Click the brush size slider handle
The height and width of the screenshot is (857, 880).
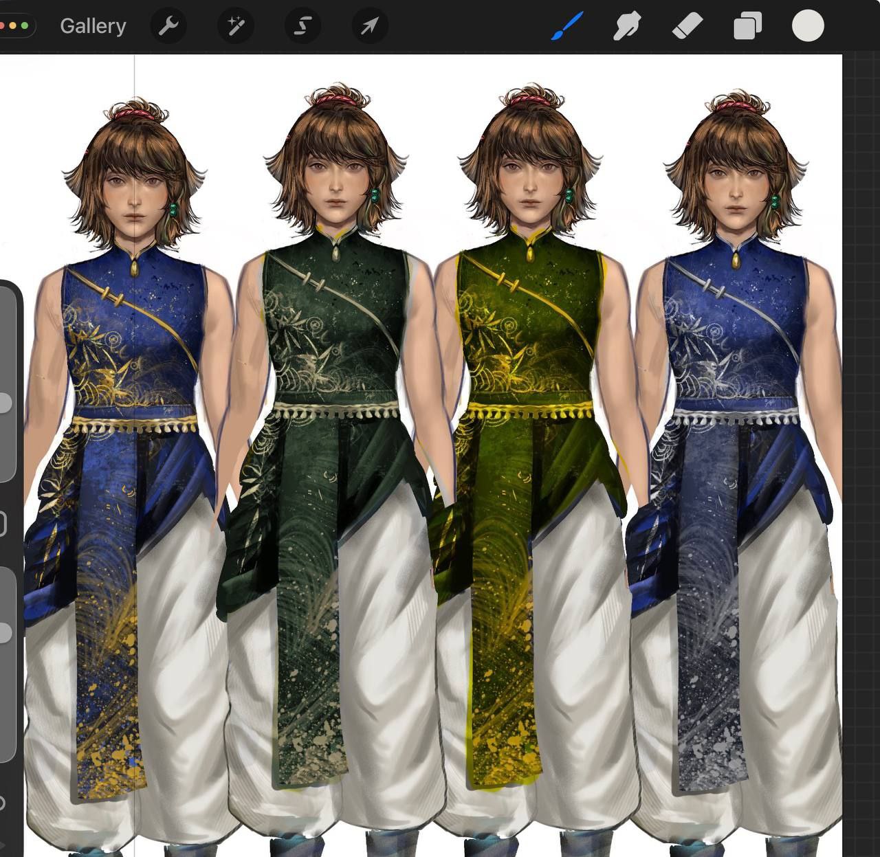pos(4,403)
